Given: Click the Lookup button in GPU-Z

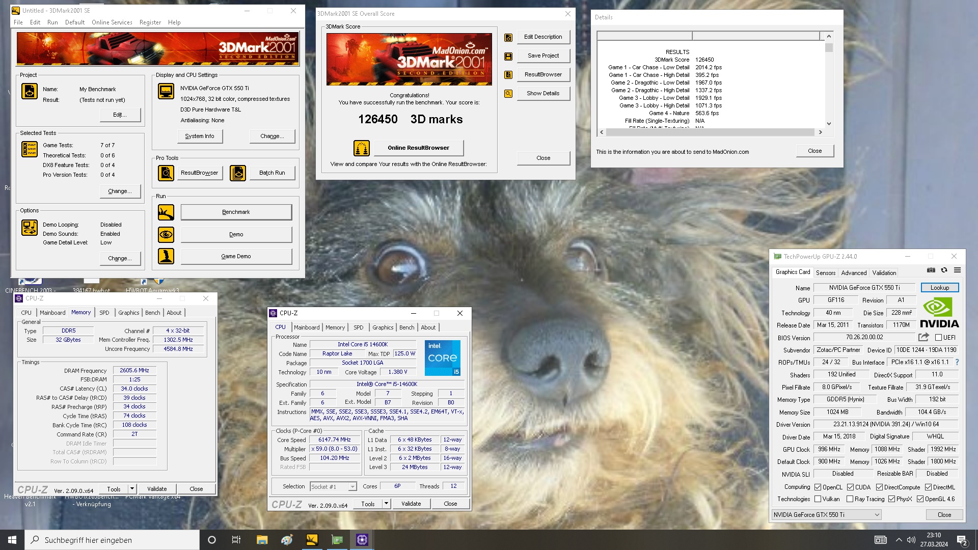Looking at the screenshot, I should [x=940, y=288].
